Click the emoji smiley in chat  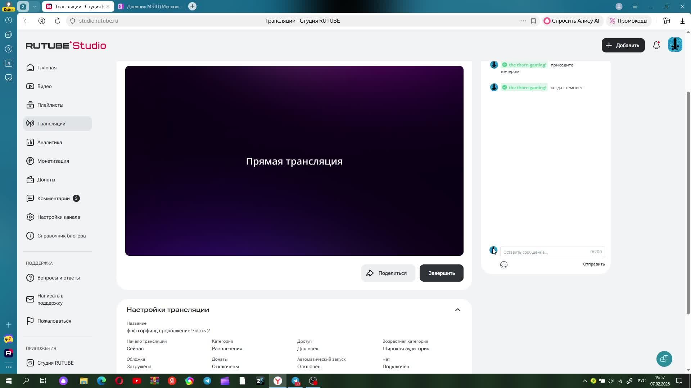[503, 265]
